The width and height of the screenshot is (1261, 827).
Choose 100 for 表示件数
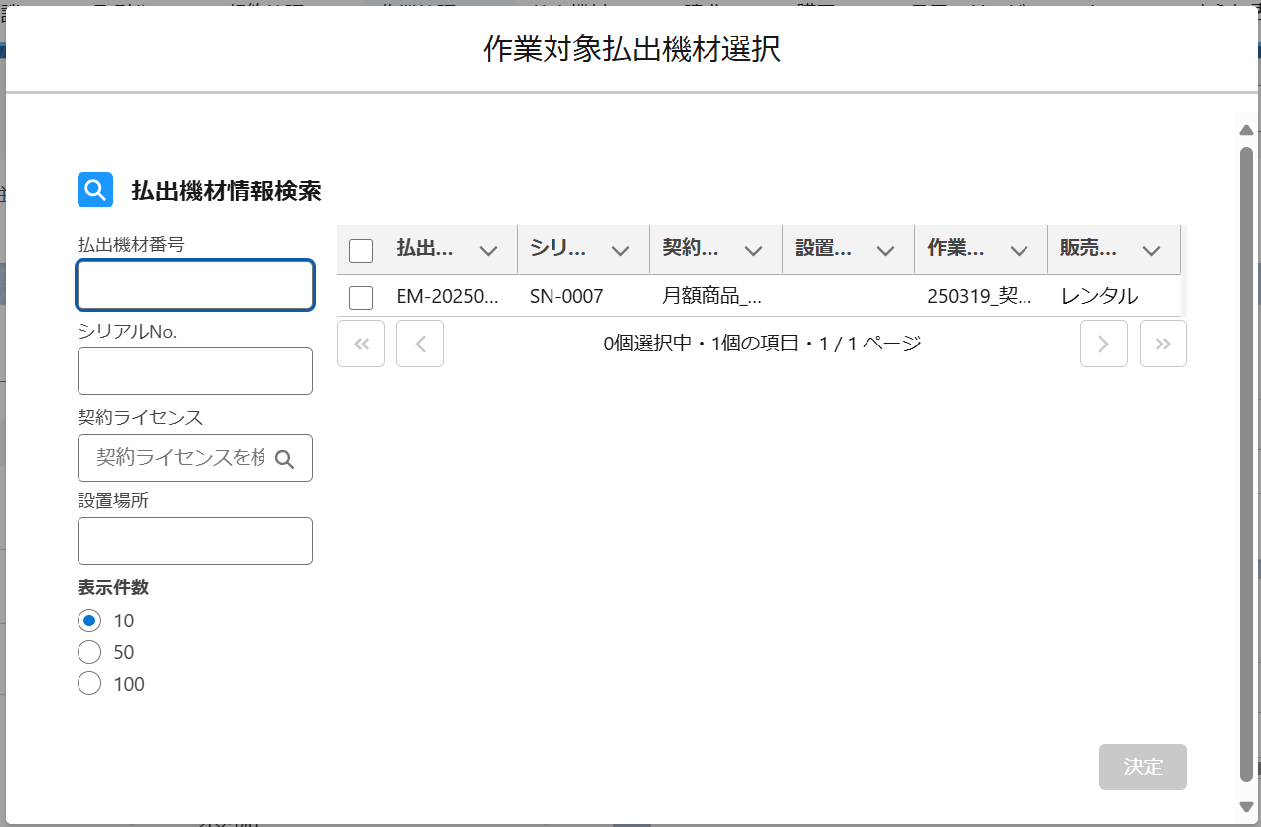click(x=89, y=684)
